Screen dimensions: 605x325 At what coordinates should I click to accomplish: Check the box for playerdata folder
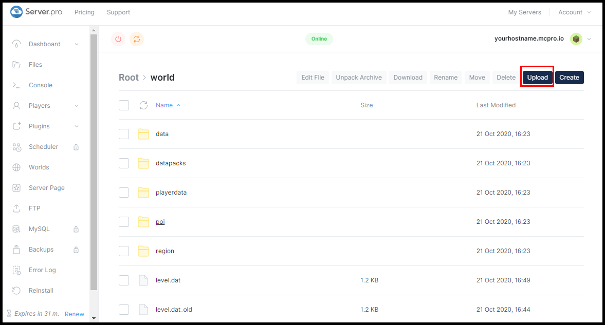(x=124, y=193)
